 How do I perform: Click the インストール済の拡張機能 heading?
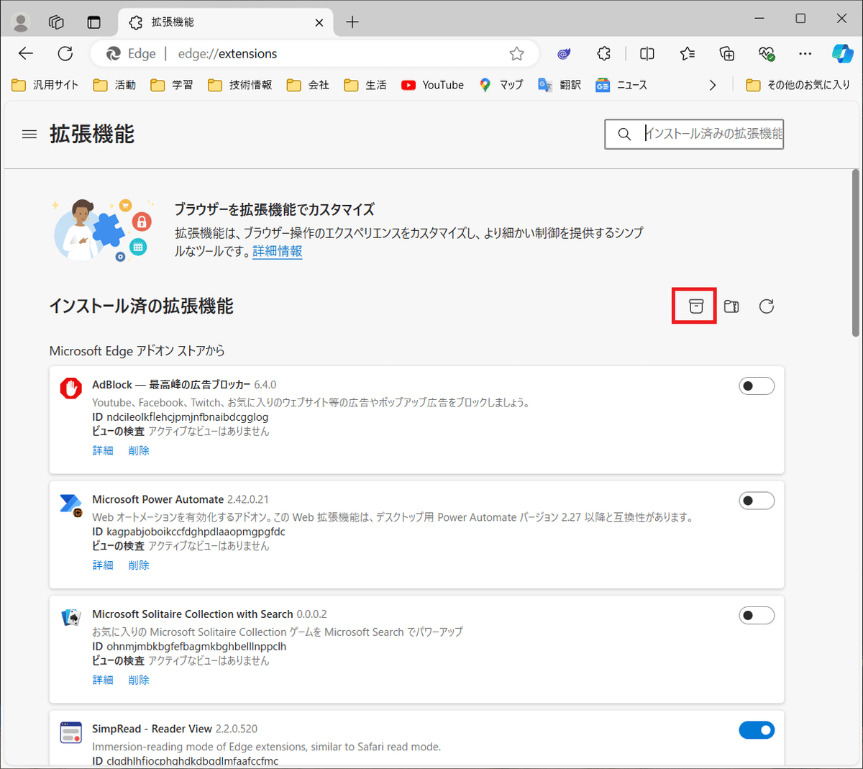coord(141,306)
